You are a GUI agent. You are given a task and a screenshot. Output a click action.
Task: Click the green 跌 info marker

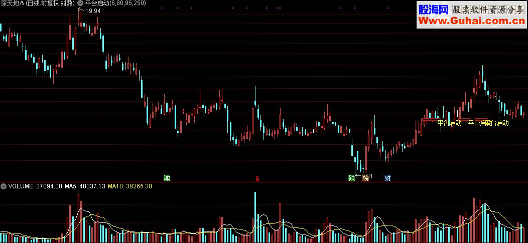(x=351, y=178)
